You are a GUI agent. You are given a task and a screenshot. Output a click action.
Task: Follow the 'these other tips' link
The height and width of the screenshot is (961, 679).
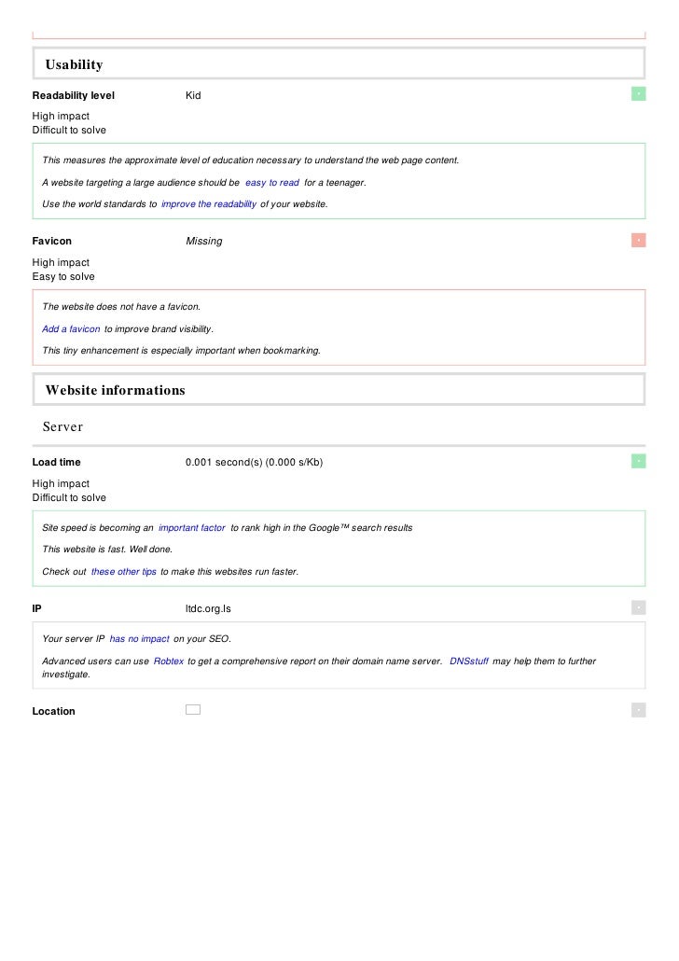(124, 572)
